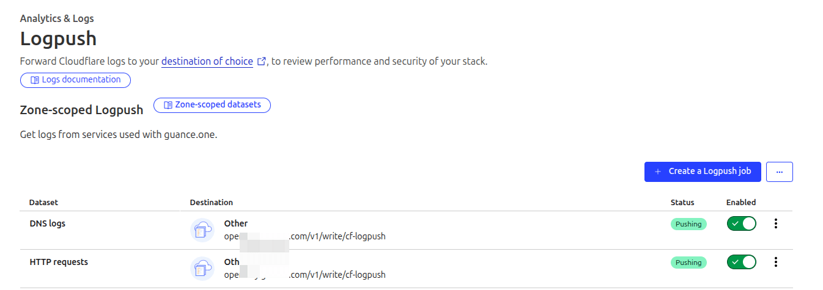Click the external link icon beside destination of choice

point(262,62)
